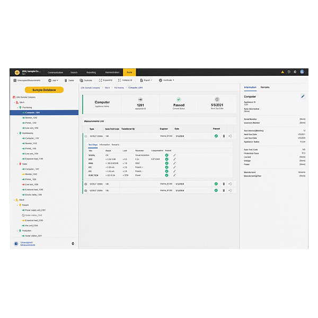The width and height of the screenshot is (318, 318).
Task: Collapse the Site A tree node
Action: point(14,103)
